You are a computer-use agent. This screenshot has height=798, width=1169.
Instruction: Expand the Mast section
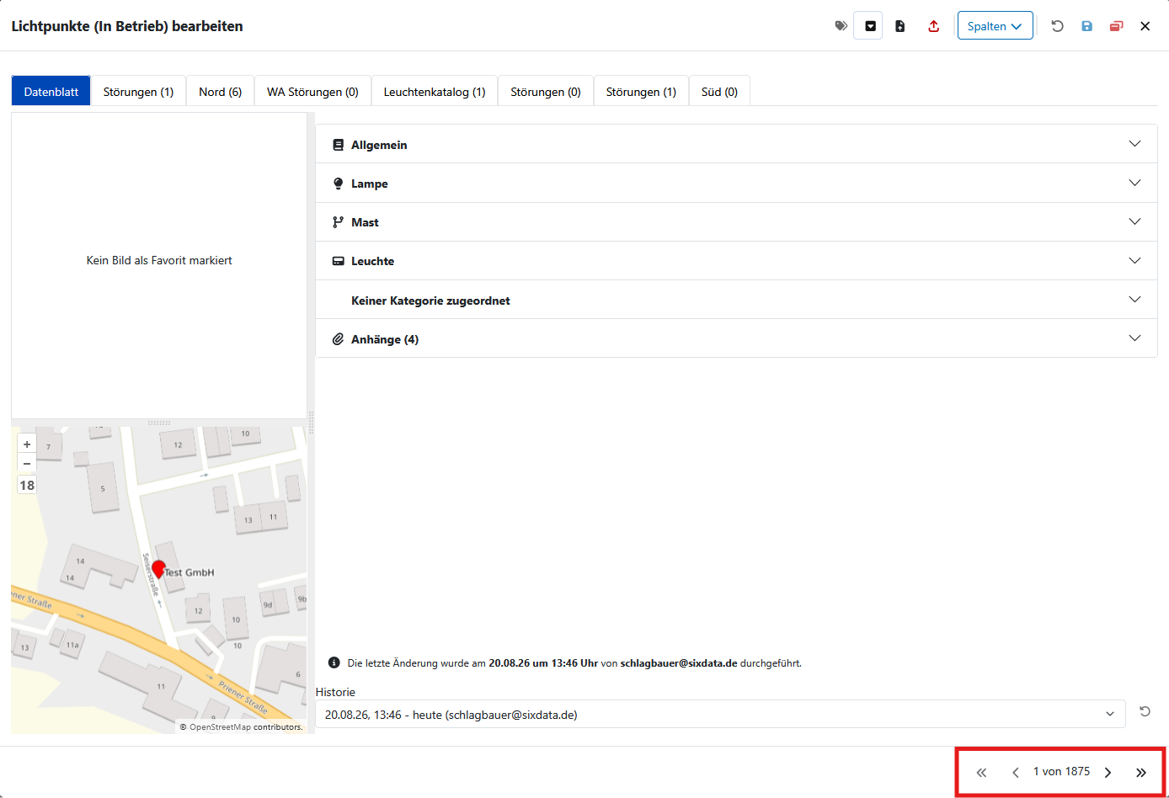coord(736,221)
